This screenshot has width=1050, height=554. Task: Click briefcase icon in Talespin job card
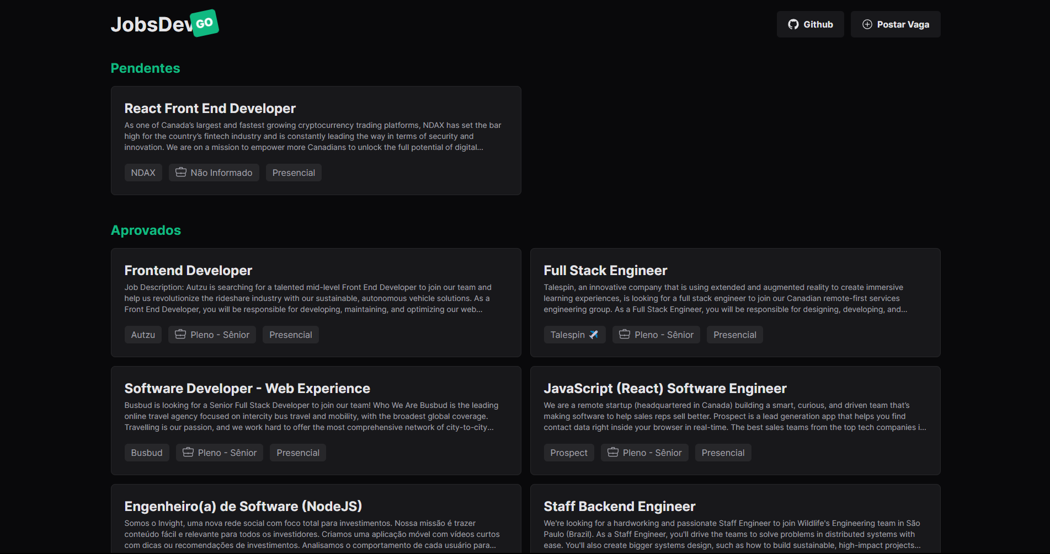pos(625,335)
